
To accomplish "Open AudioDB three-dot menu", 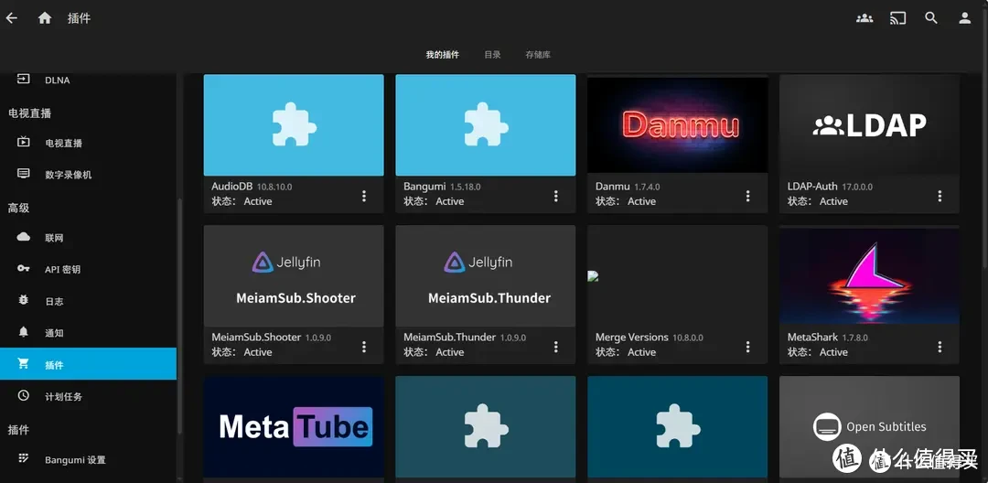I will (363, 196).
